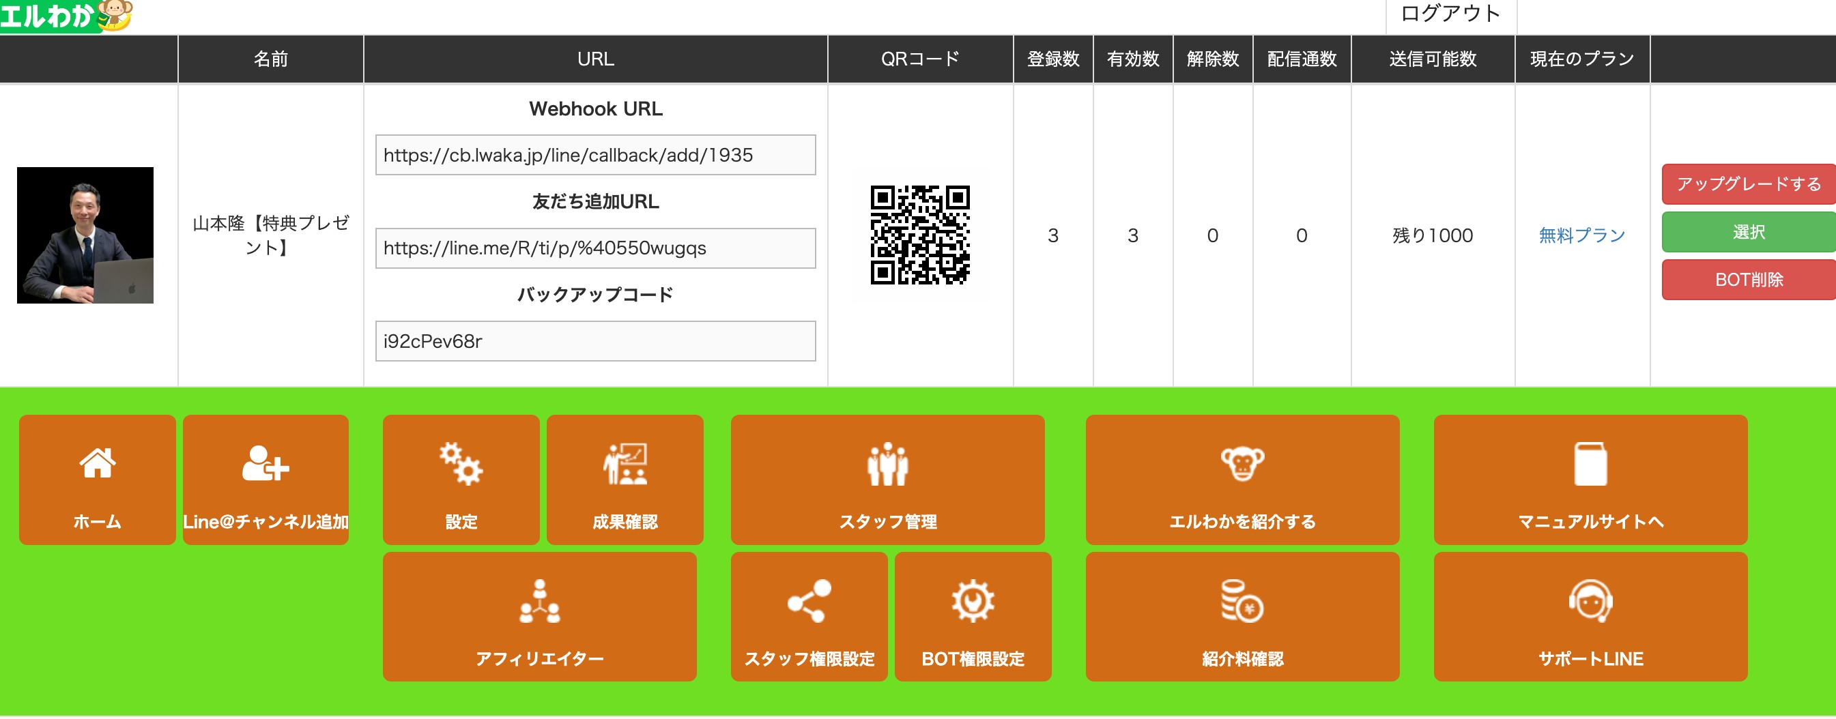This screenshot has height=719, width=1836.
Task: Click the BOT権限設定 menu label
Action: point(973,658)
